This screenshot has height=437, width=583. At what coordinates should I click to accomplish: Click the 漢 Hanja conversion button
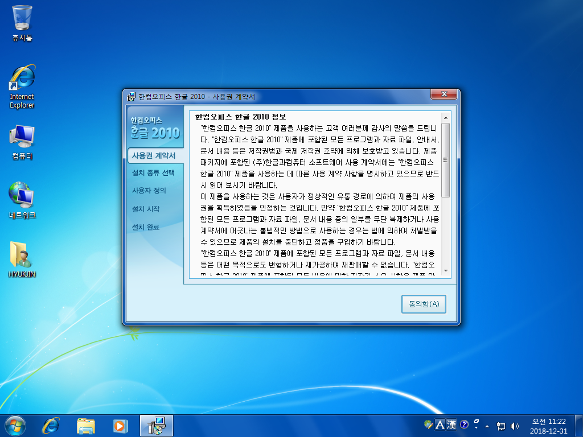(451, 424)
